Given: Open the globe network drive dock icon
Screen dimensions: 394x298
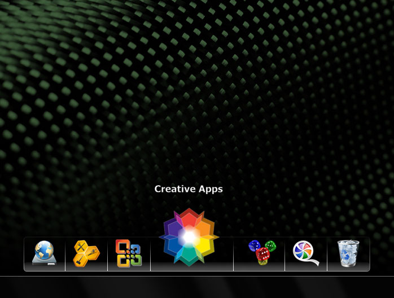Looking at the screenshot, I should [44, 253].
